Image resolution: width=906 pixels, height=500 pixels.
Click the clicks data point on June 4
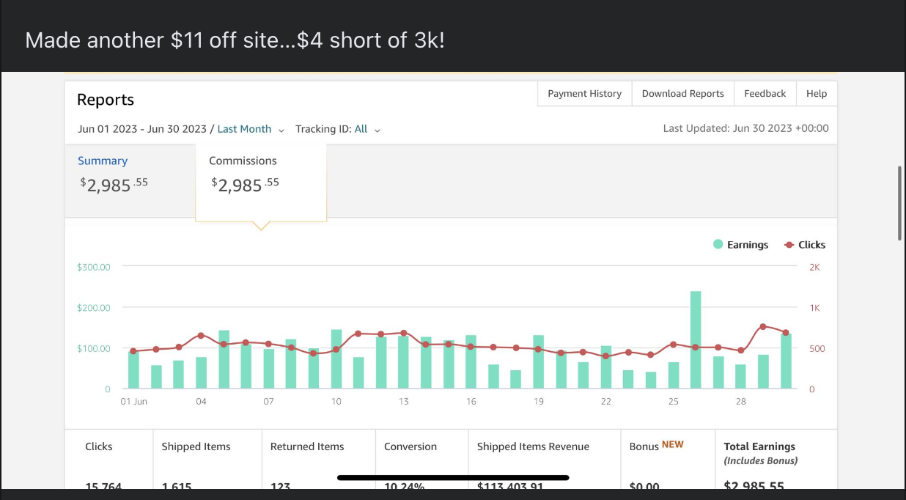coord(201,335)
